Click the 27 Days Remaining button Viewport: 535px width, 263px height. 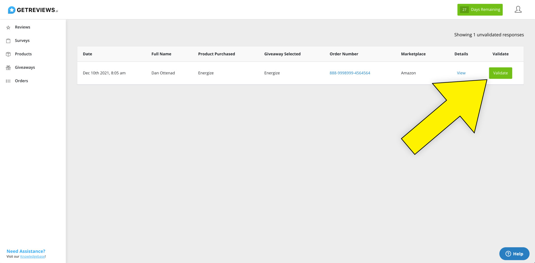(480, 9)
